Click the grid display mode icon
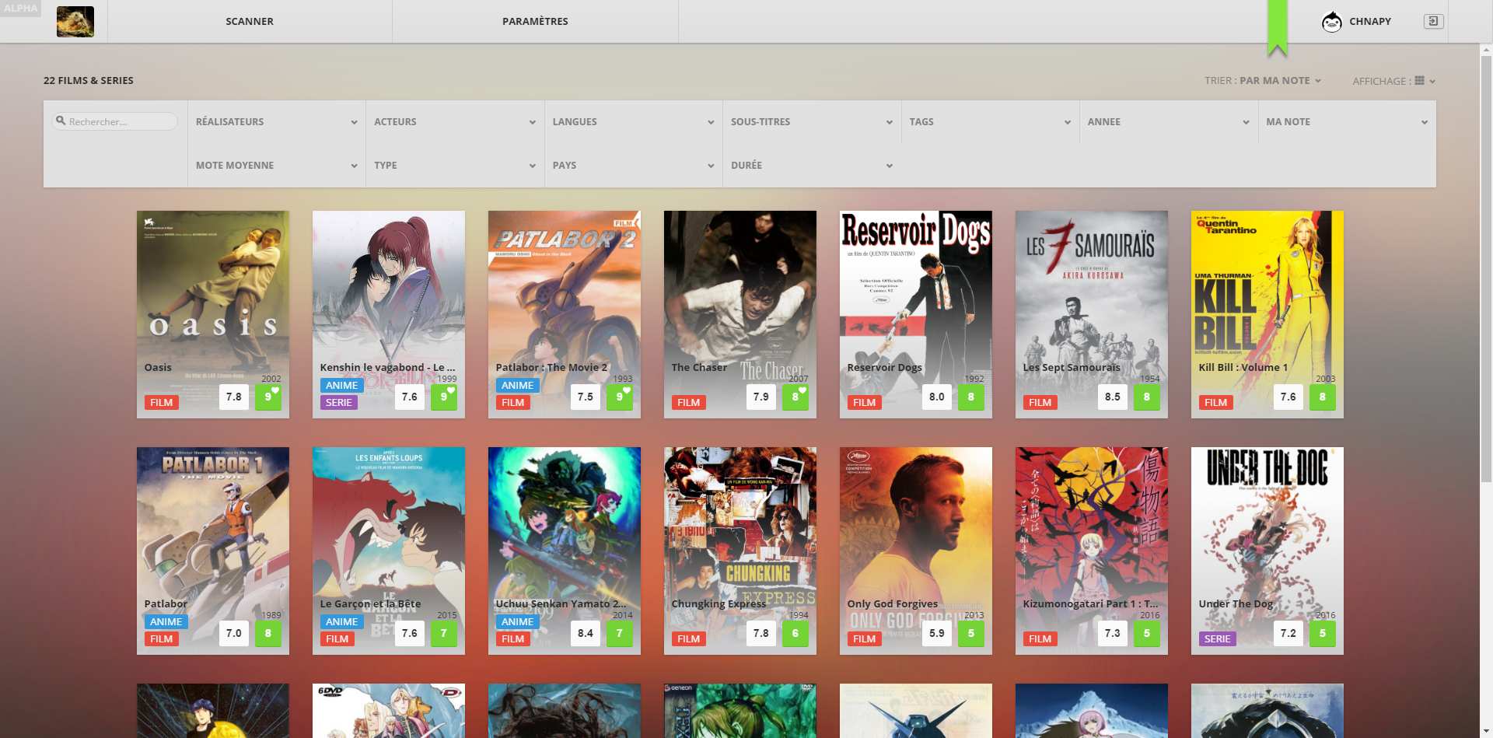Viewport: 1493px width, 738px height. [x=1419, y=81]
